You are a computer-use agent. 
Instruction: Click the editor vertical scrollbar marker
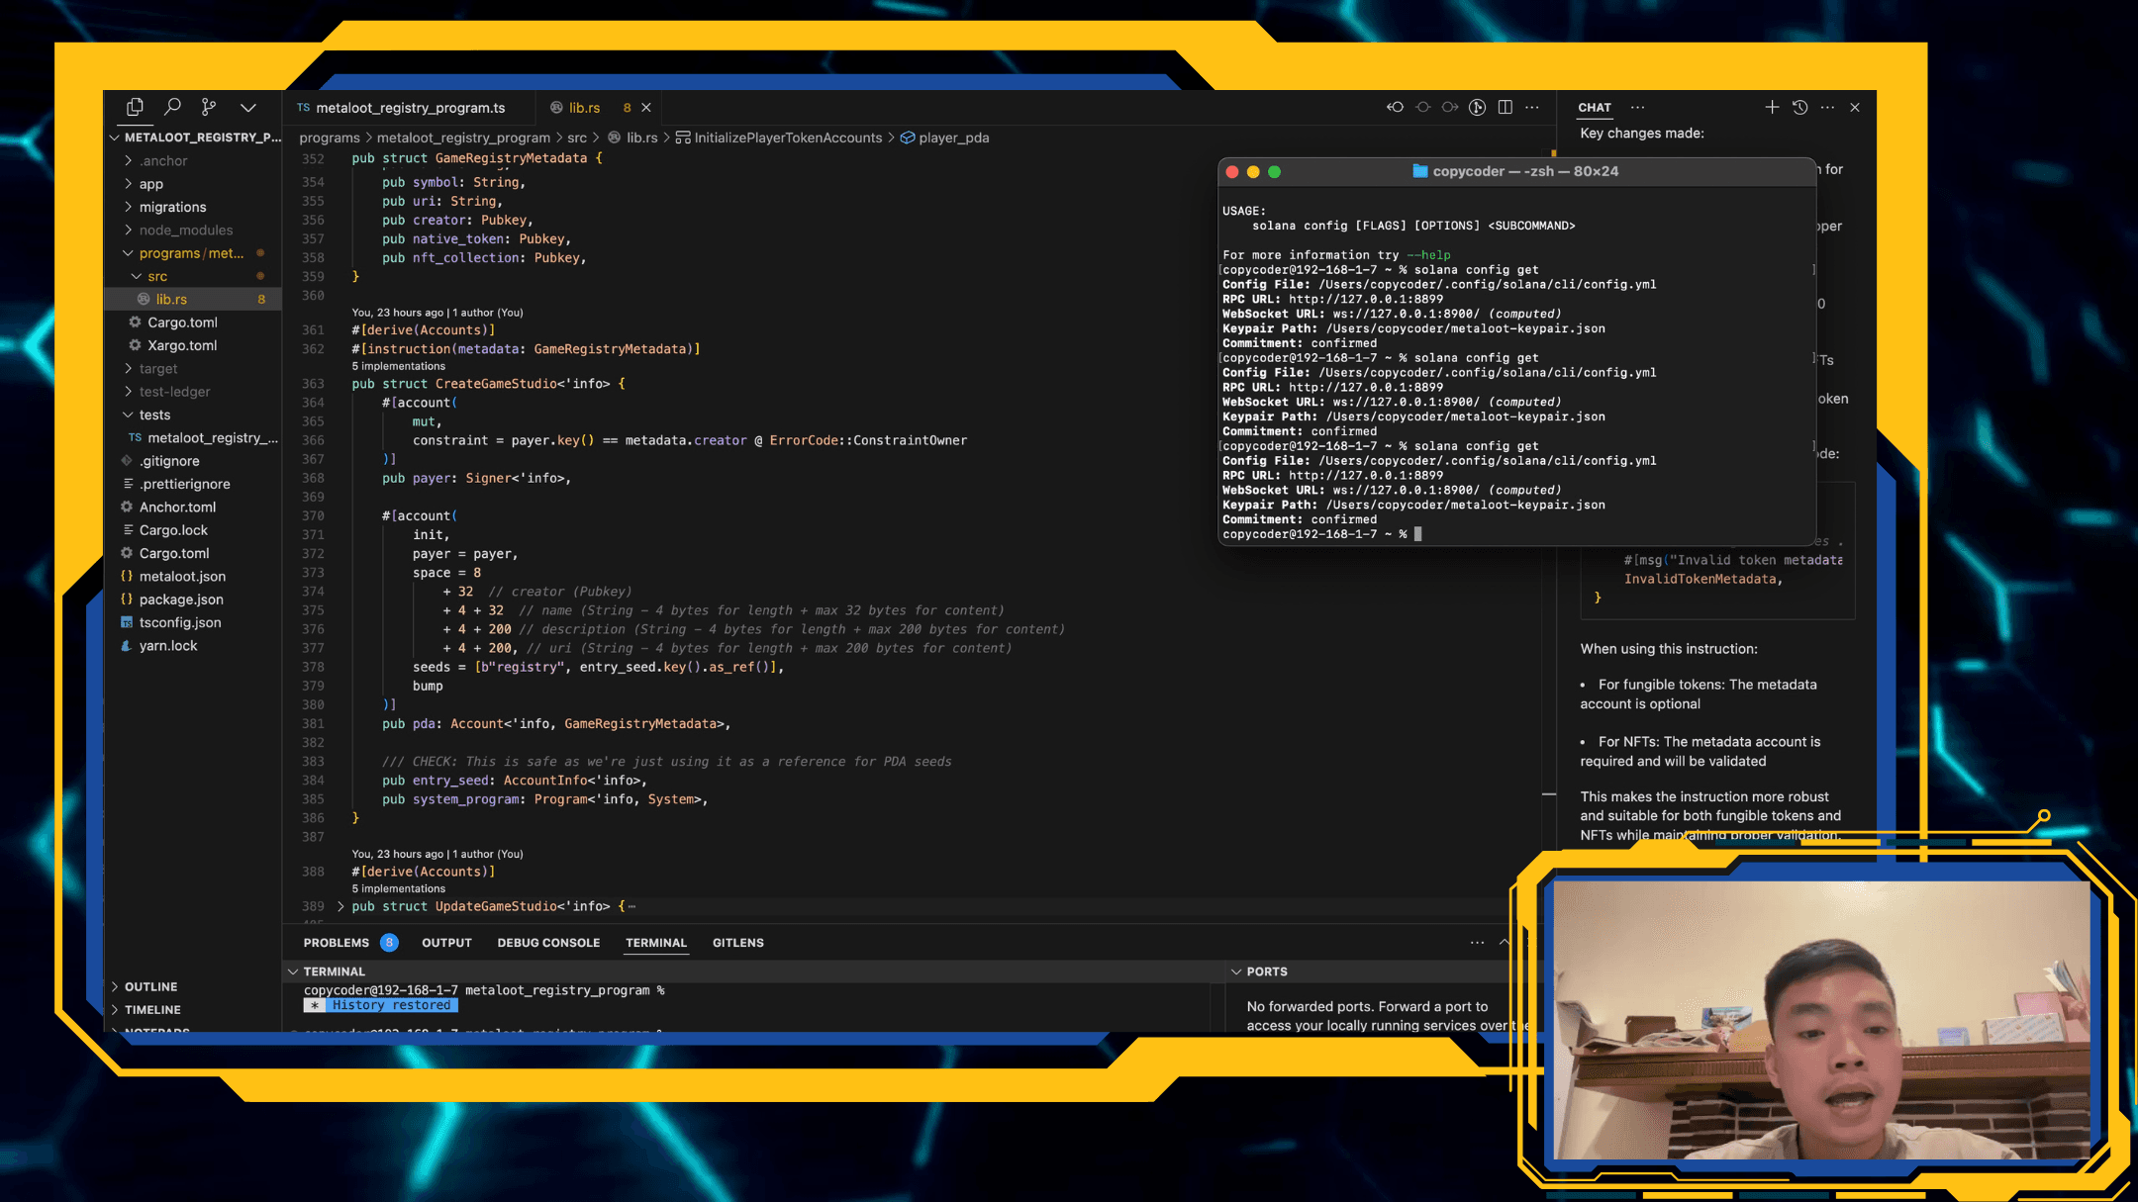click(x=1549, y=793)
